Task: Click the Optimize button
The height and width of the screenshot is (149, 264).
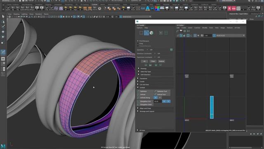Action: 145,91
